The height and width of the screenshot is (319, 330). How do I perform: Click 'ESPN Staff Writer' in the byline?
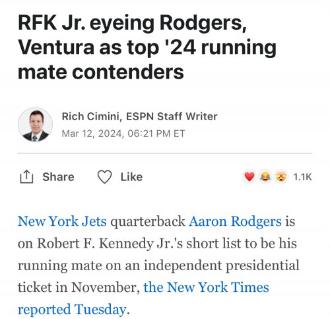pyautogui.click(x=172, y=116)
